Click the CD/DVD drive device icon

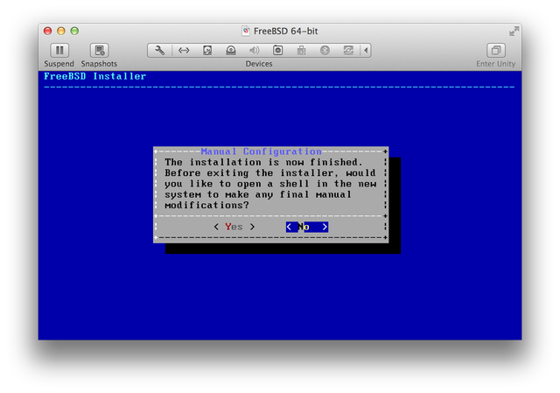coord(231,51)
